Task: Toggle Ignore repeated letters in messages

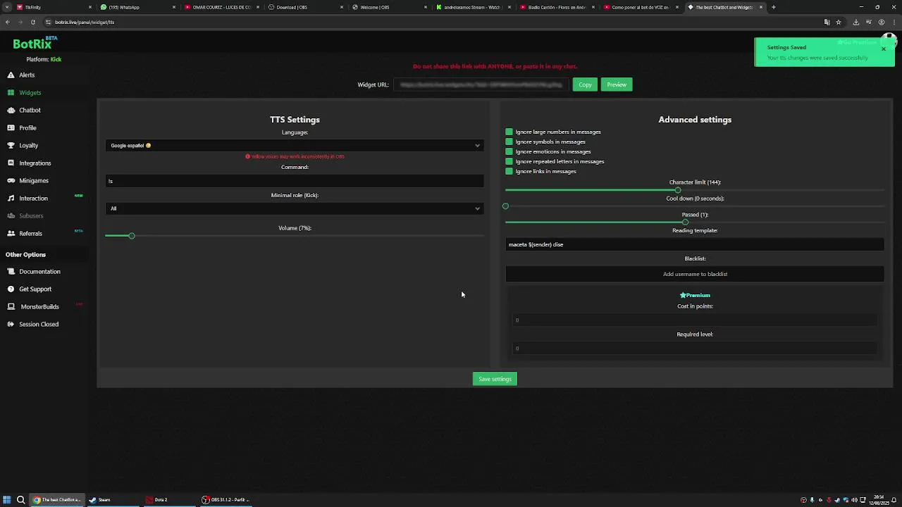Action: pyautogui.click(x=509, y=161)
